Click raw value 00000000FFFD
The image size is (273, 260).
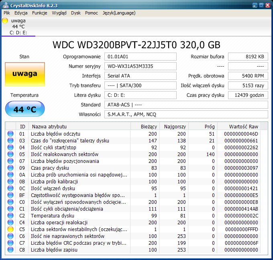tap(242, 230)
